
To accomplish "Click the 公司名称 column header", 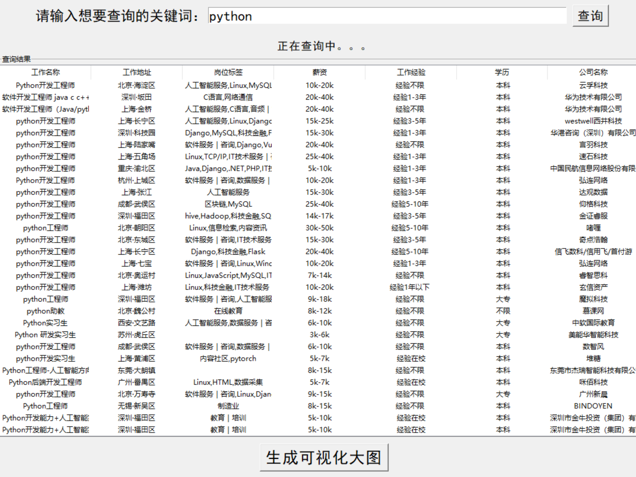I will (593, 72).
